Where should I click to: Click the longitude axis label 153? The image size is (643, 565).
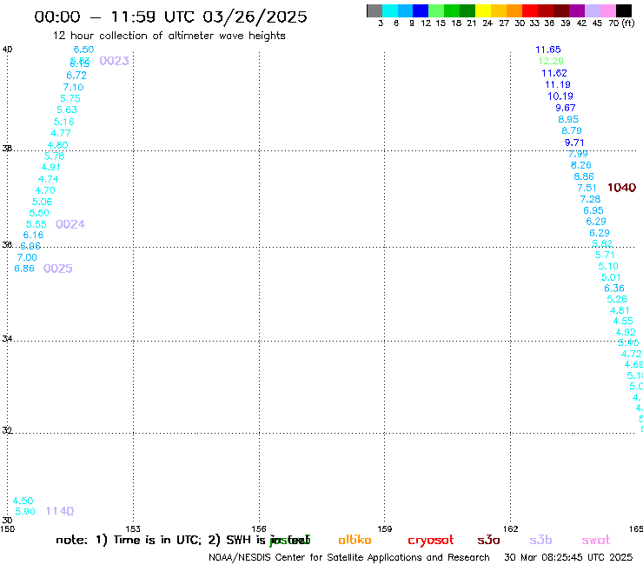click(133, 529)
